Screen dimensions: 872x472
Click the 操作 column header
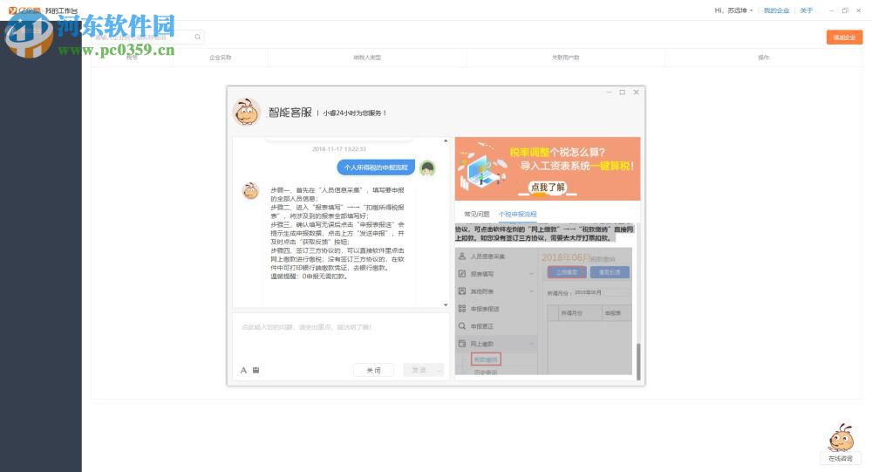tap(764, 58)
